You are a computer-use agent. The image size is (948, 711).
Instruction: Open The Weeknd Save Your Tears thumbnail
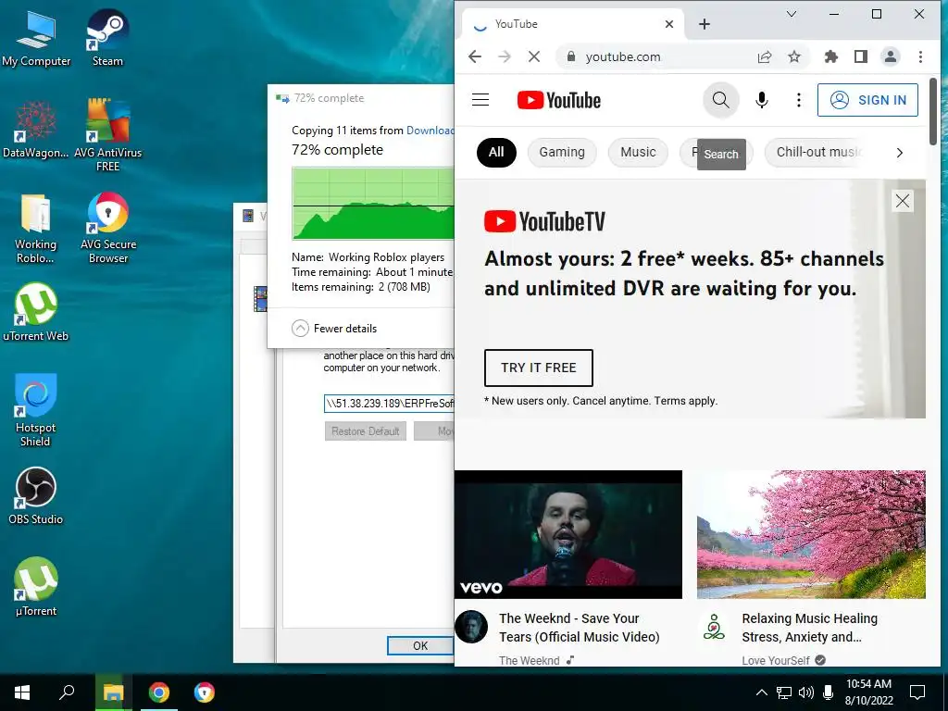coord(568,534)
